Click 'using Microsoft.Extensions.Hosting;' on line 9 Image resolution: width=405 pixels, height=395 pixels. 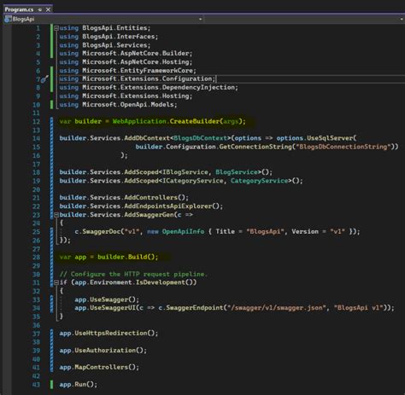tap(126, 96)
